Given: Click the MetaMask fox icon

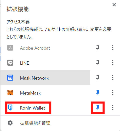Looking at the screenshot, I should pyautogui.click(x=10, y=93).
